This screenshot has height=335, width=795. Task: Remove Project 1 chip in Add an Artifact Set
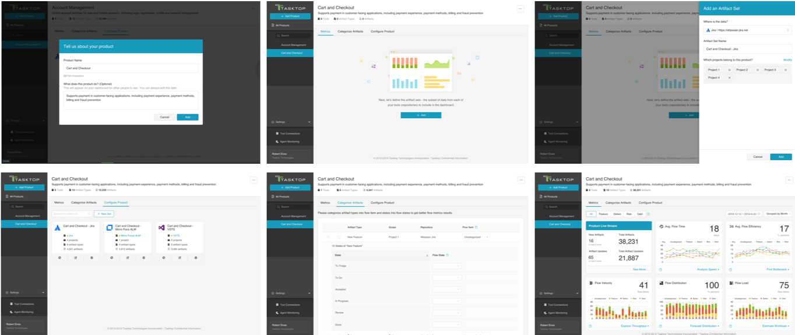click(x=729, y=70)
